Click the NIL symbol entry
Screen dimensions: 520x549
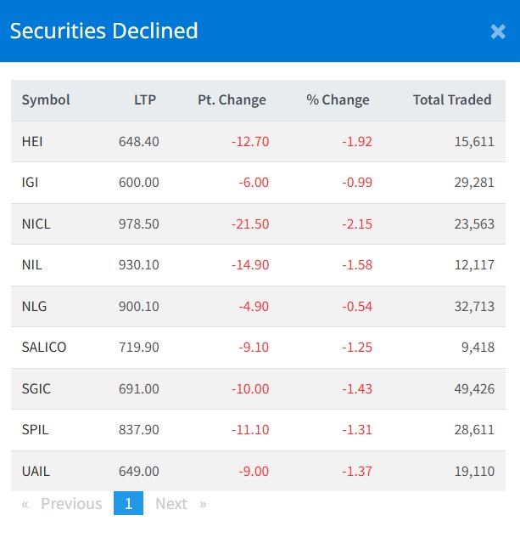click(31, 265)
